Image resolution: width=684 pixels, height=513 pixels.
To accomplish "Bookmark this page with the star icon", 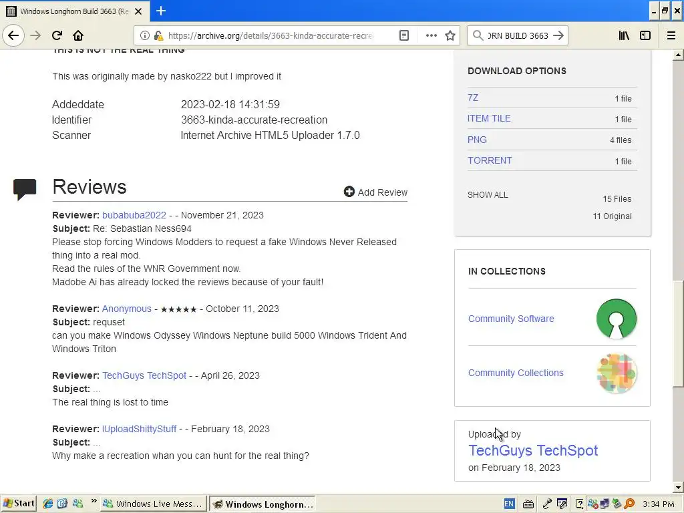I will coord(450,35).
